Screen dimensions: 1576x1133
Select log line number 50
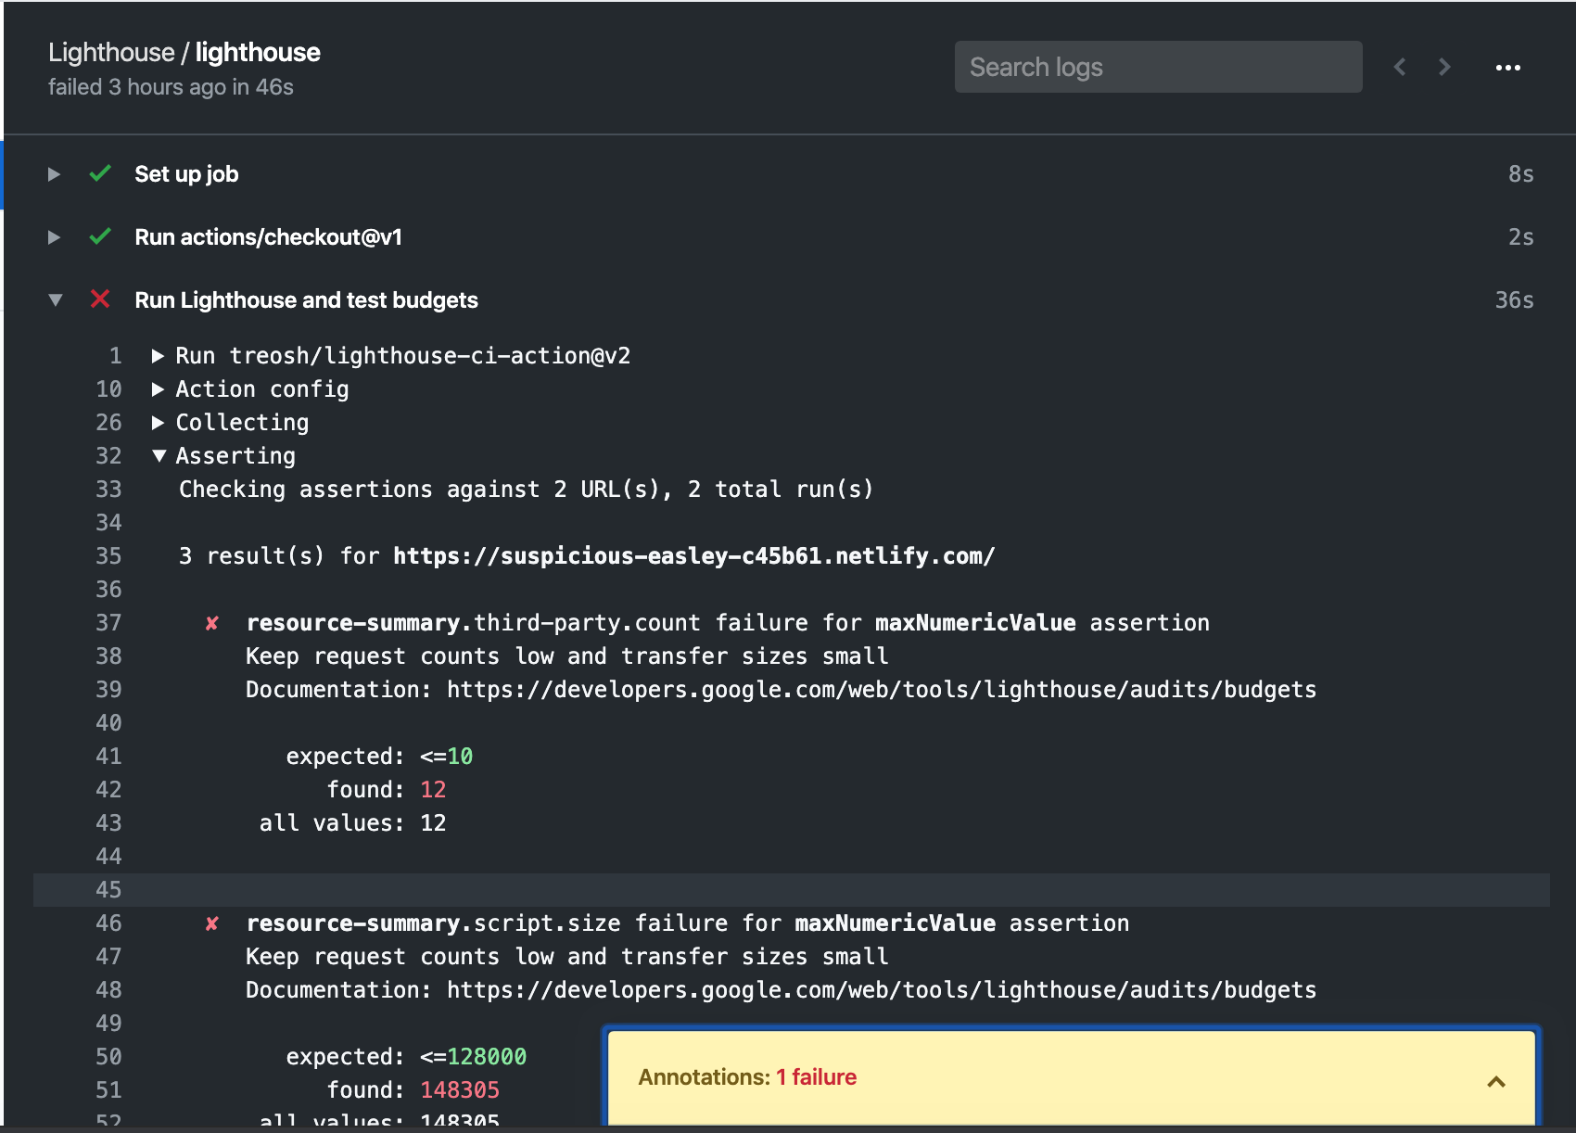108,1057
